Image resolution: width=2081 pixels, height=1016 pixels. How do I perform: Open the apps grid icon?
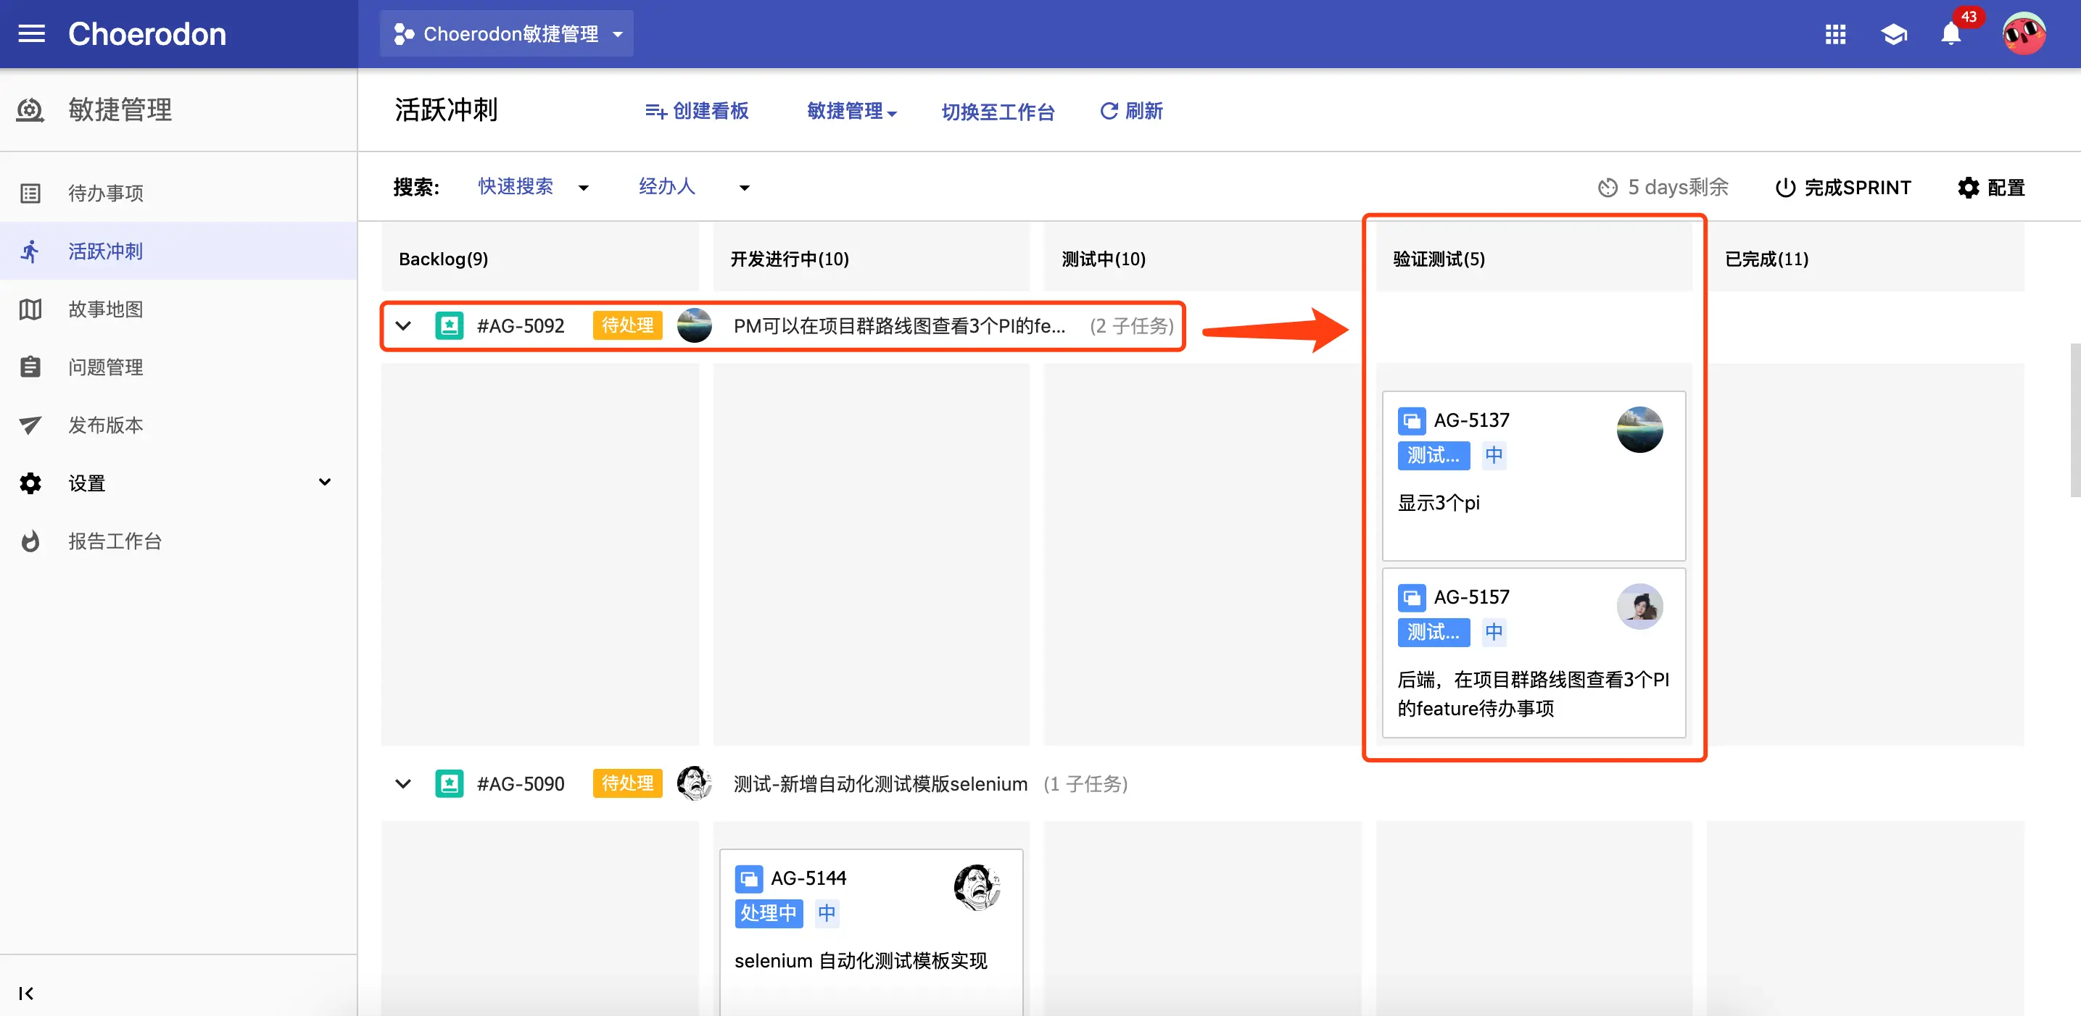(x=1834, y=34)
